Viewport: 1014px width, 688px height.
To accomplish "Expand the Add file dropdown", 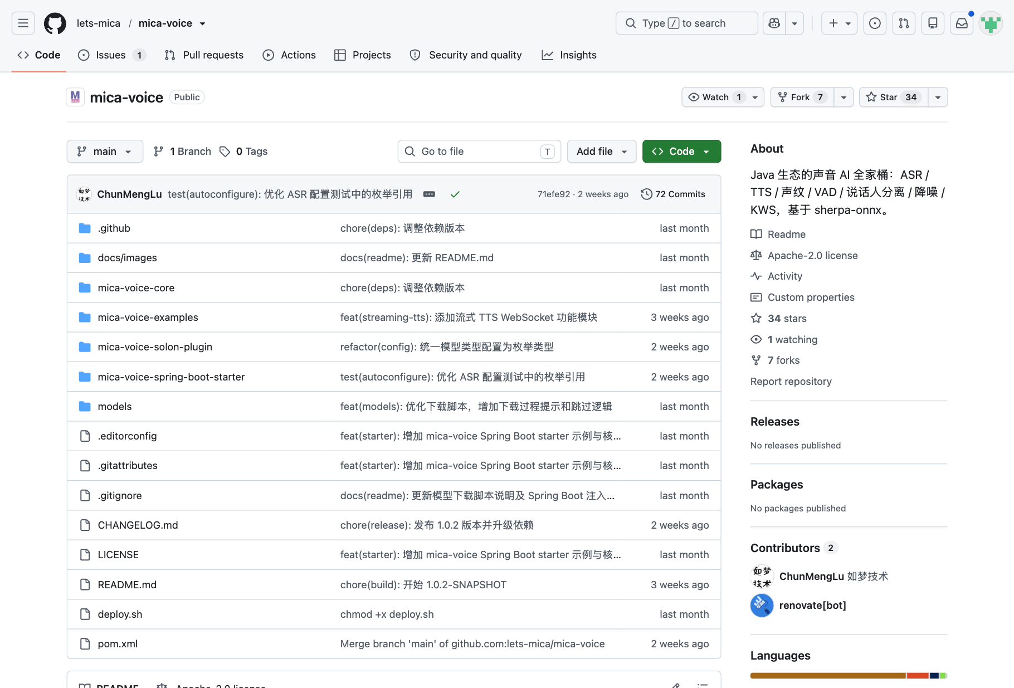I will 602,152.
